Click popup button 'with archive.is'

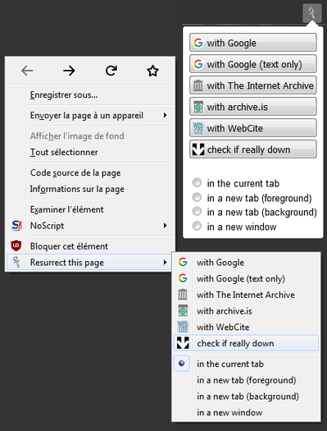(x=253, y=107)
